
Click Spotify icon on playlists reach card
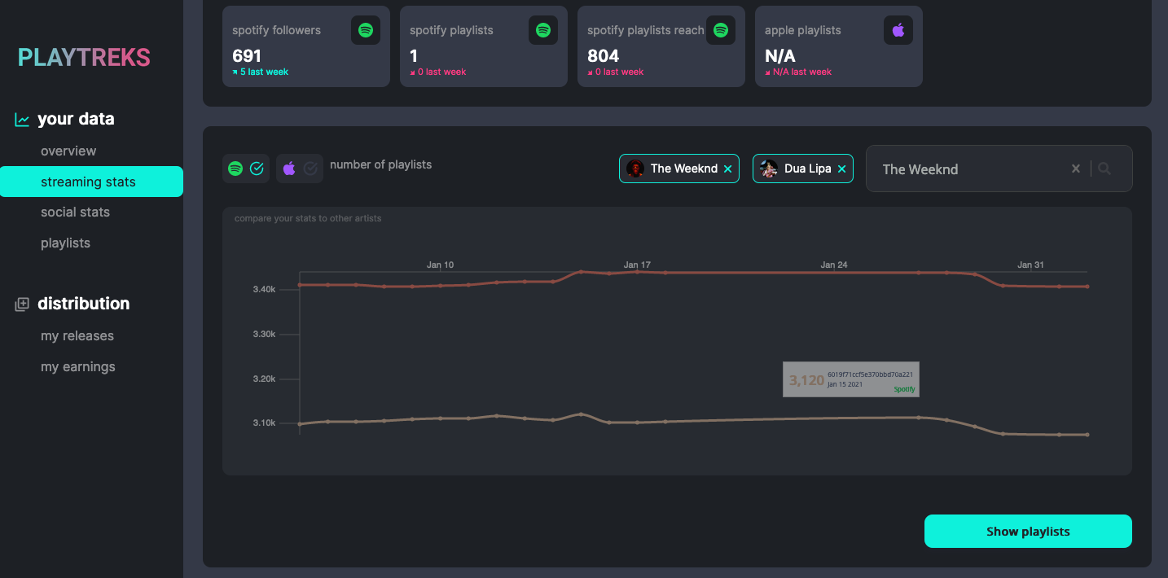click(x=720, y=30)
